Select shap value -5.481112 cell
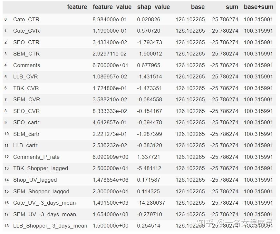Screen dimensions: 280x234 tap(150, 168)
